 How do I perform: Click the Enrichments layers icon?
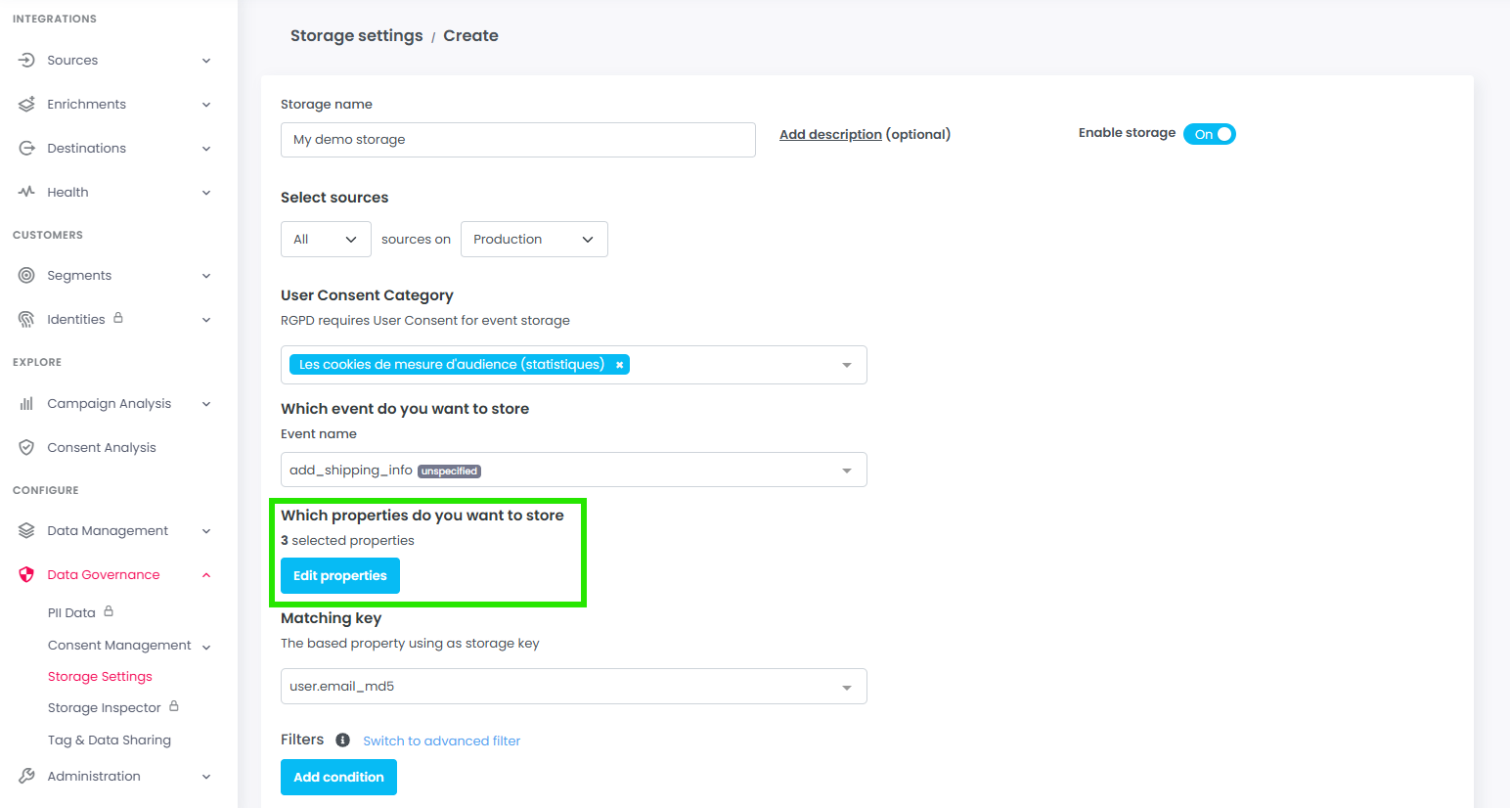tap(26, 105)
